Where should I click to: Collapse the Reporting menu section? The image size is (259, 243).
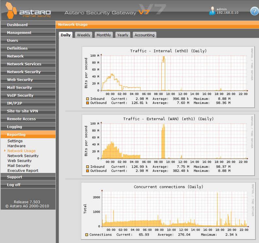click(x=16, y=135)
